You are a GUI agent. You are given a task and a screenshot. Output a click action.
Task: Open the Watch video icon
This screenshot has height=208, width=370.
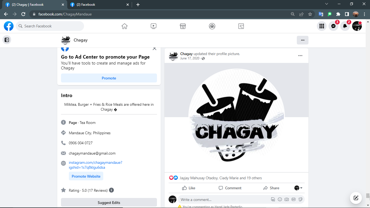tap(153, 26)
